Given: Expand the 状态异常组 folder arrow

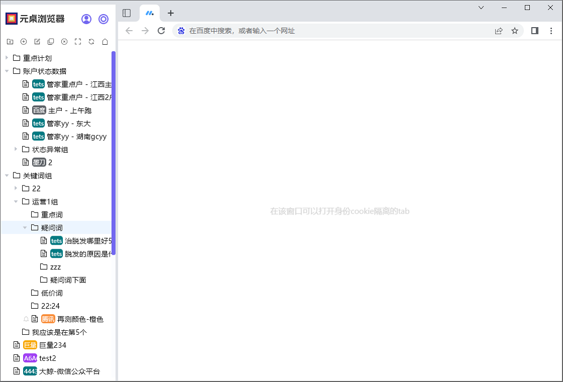Looking at the screenshot, I should pyautogui.click(x=16, y=149).
